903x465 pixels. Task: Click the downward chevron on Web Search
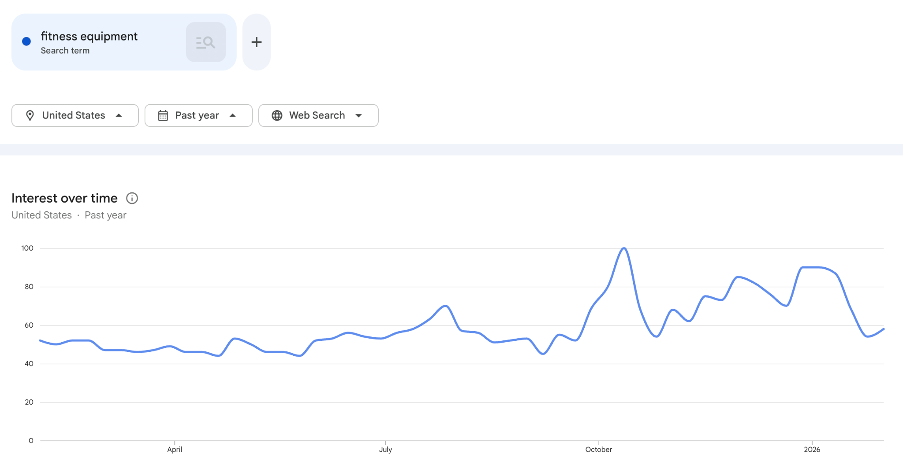pos(359,115)
